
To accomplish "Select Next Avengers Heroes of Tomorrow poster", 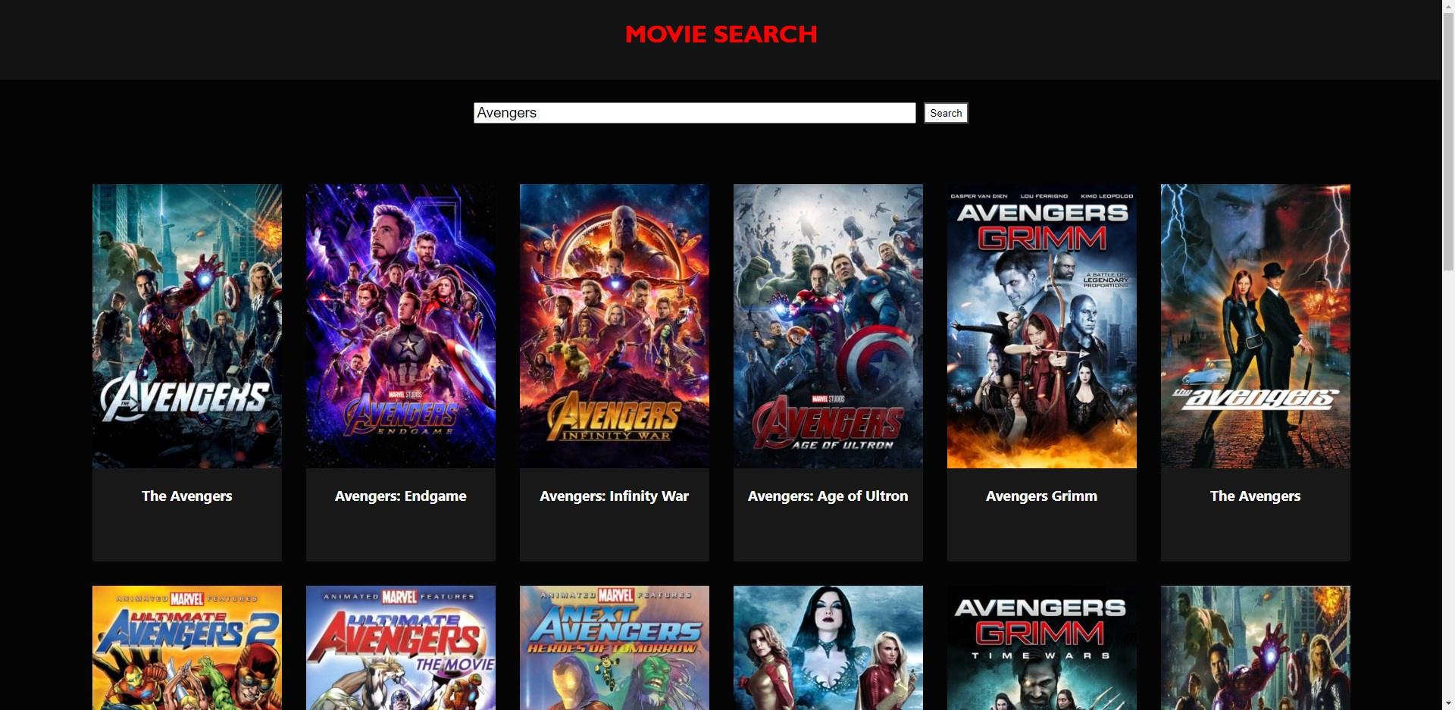I will click(x=614, y=648).
